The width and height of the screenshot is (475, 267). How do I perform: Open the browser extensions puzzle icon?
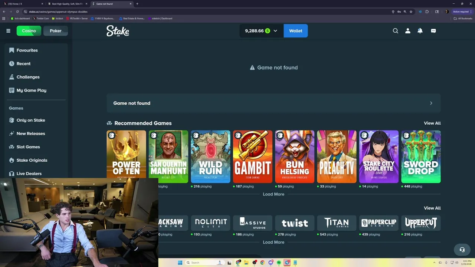pyautogui.click(x=427, y=11)
